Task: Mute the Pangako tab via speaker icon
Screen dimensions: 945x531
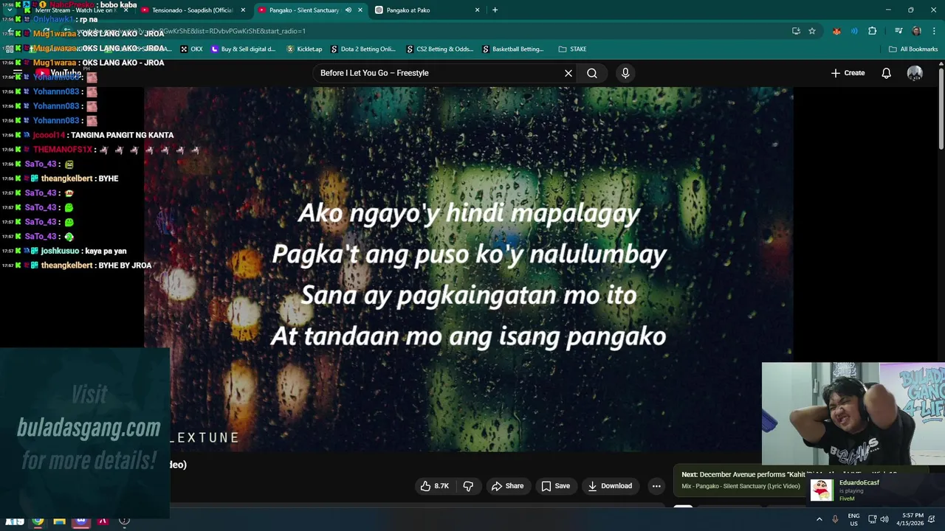Action: click(348, 10)
